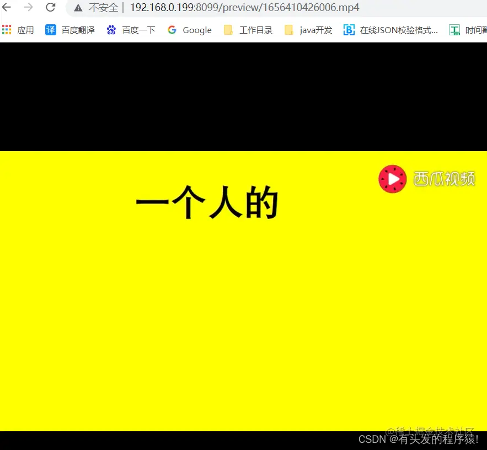Open the 百度一下 bookmark
This screenshot has width=487, height=450.
click(x=138, y=30)
